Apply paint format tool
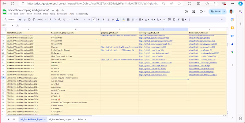This screenshot has width=245, height=123. [34, 19]
